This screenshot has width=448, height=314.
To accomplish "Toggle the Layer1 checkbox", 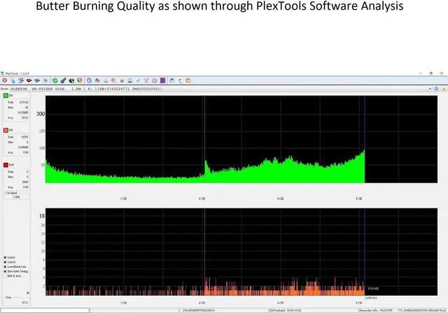I will pyautogui.click(x=6, y=257).
